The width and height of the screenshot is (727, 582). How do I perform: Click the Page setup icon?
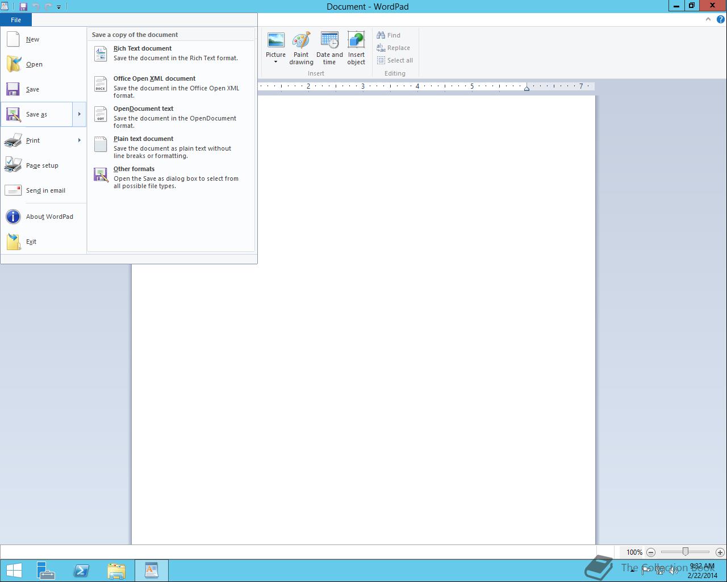pos(13,165)
